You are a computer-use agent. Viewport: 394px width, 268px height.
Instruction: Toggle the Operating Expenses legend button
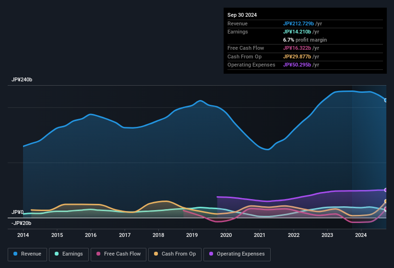click(237, 254)
